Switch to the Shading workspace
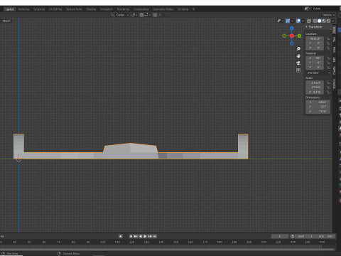The image size is (341, 256). coord(91,9)
